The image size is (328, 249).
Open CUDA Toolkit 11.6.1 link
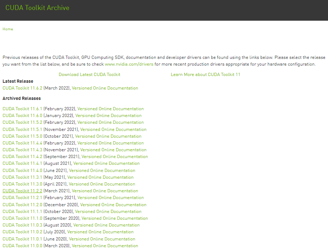23,109
